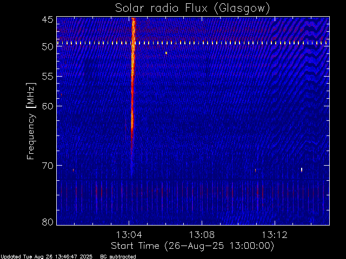Click the 'BG subtracted' note

[x=118, y=257]
